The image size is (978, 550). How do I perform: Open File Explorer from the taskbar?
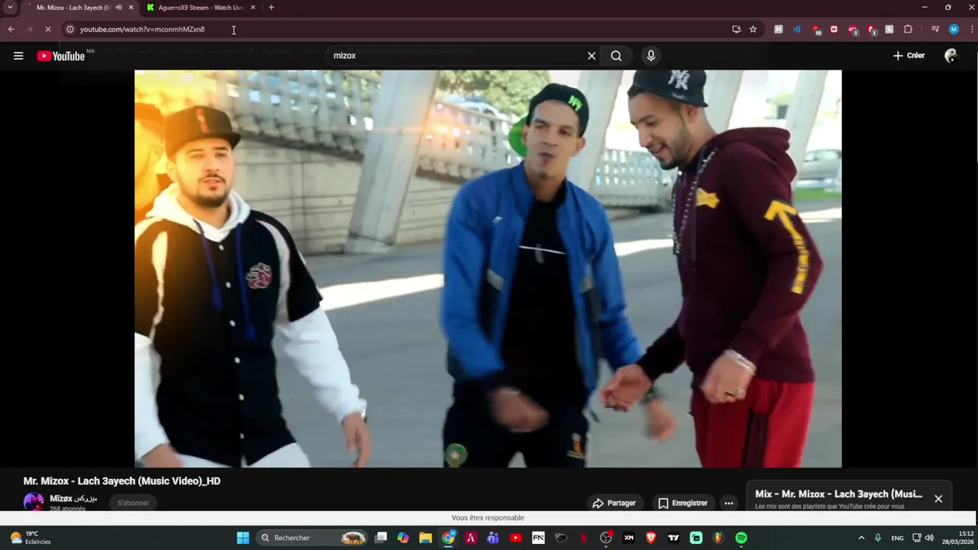pos(426,538)
